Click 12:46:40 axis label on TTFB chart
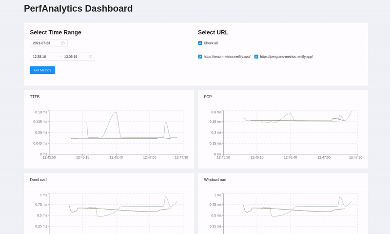 click(116, 157)
